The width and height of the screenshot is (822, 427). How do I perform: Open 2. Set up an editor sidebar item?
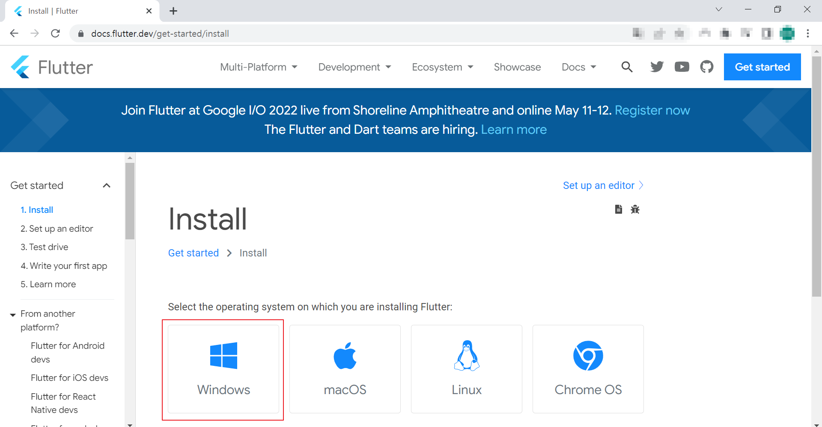coord(57,229)
